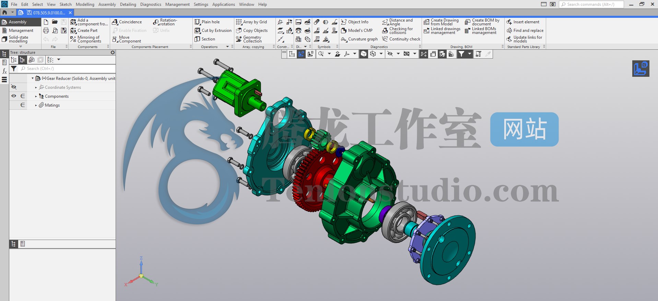Click the tree Search (Ctrl+/) field

click(x=67, y=69)
